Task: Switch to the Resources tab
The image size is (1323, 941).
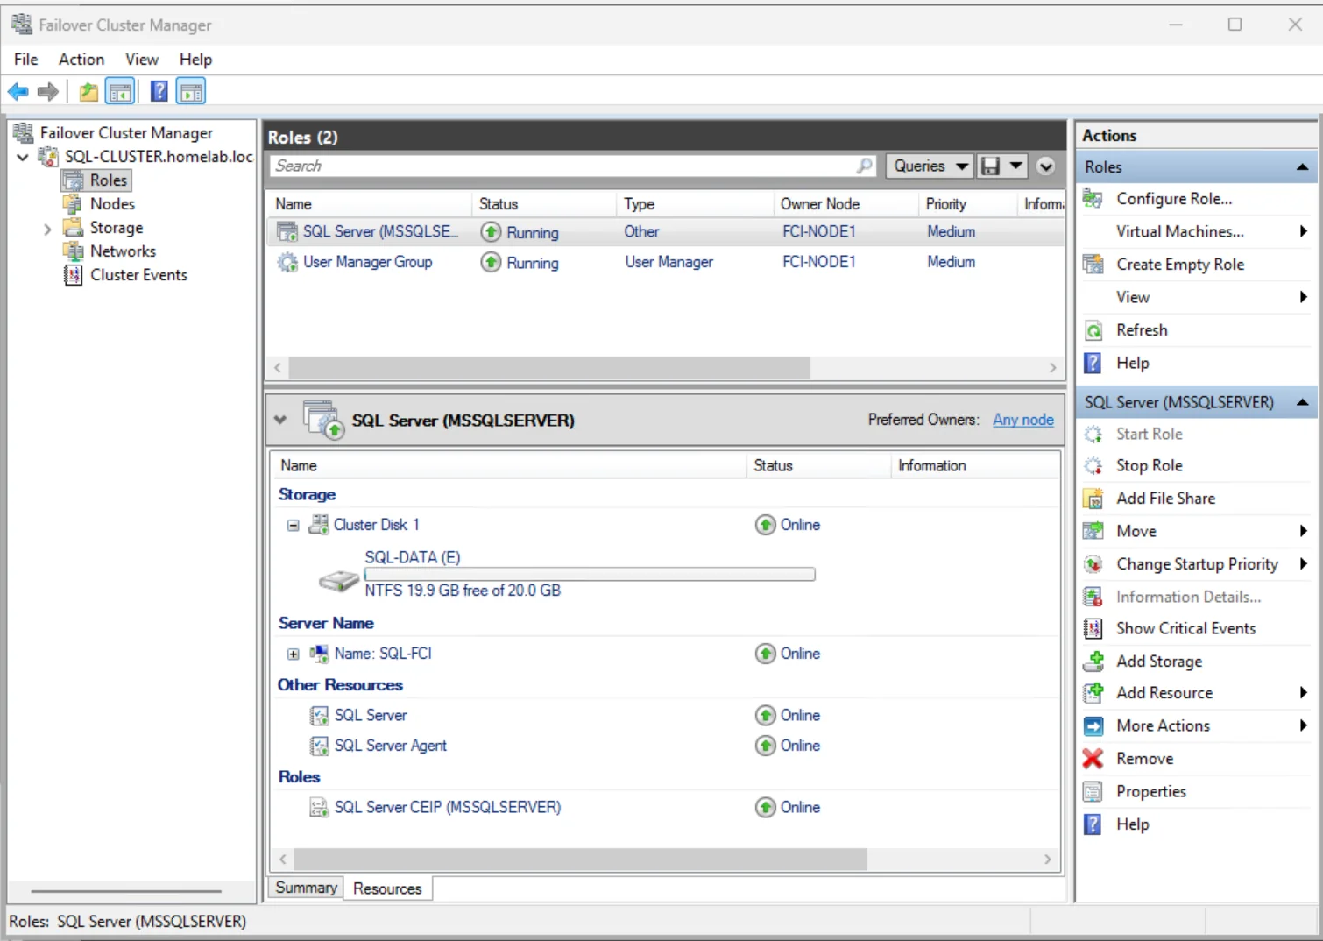Action: point(387,888)
